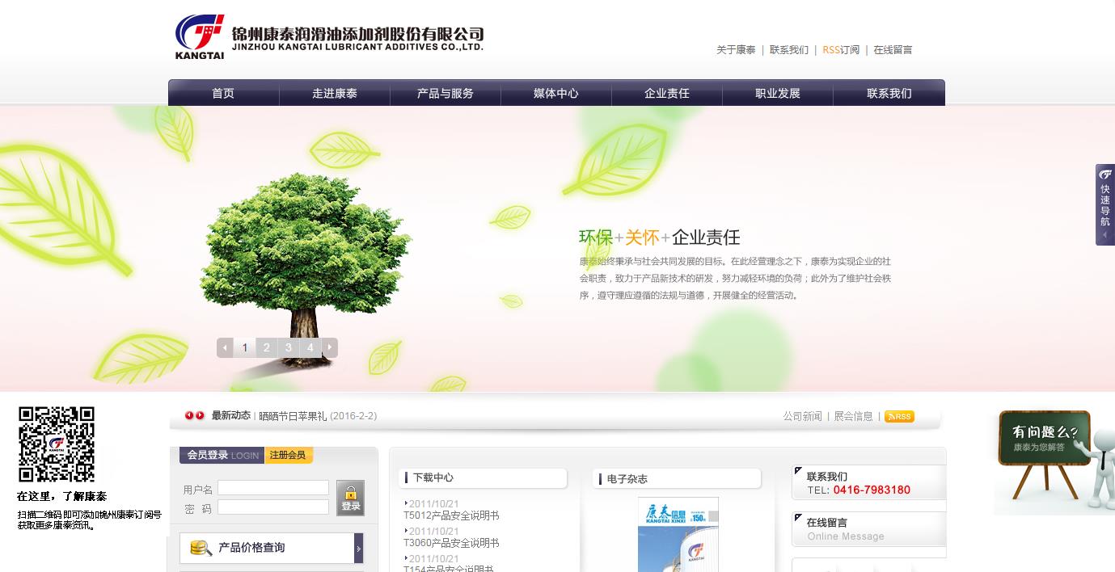Image resolution: width=1115 pixels, height=572 pixels.
Task: Go to next banner slide arrow
Action: coord(329,347)
